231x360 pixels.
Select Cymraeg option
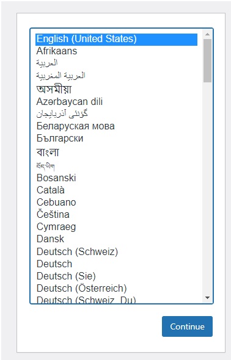(56, 227)
